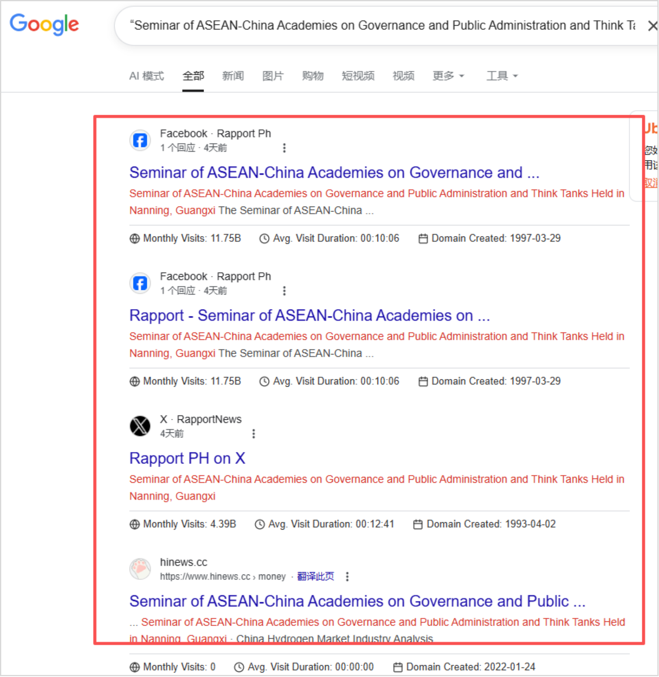The height and width of the screenshot is (677, 659).
Task: Open the AI 模式 tab
Action: coord(146,76)
